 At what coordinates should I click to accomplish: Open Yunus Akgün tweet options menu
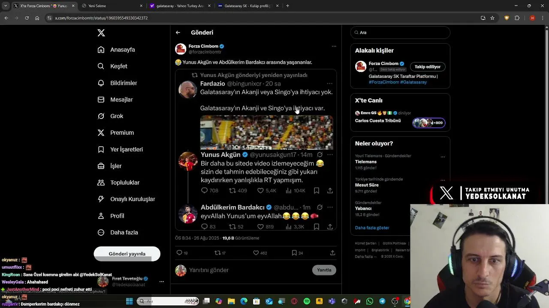[x=330, y=154]
